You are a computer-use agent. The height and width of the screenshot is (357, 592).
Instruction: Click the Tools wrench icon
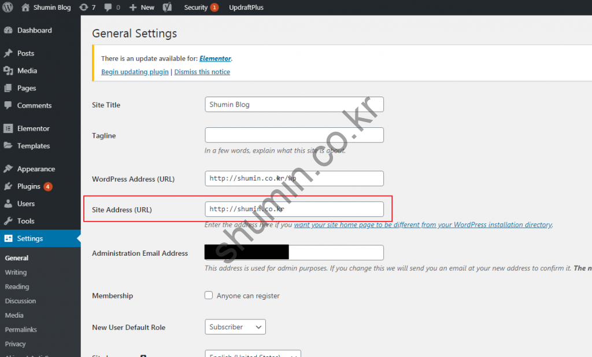pyautogui.click(x=8, y=221)
